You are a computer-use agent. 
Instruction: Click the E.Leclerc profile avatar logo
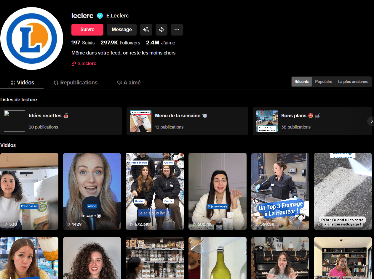click(32, 39)
